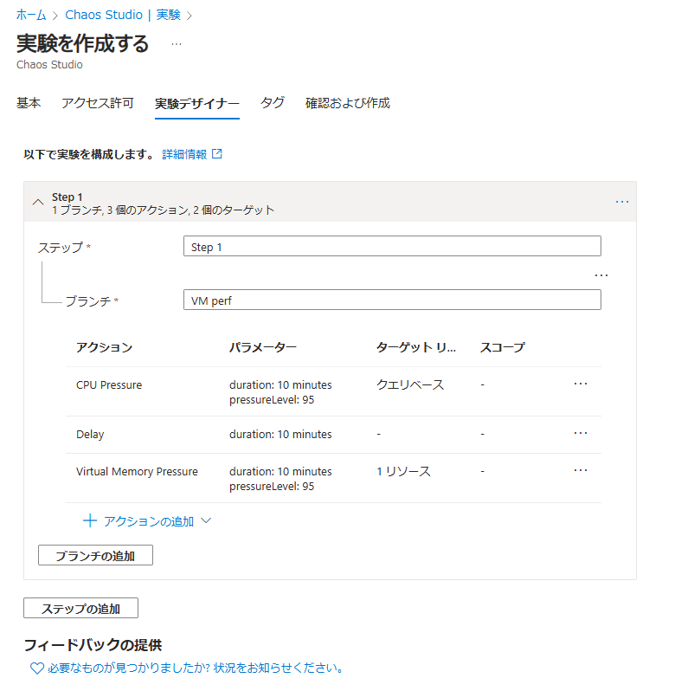Open more options for Virtual Memory Pressure
The height and width of the screenshot is (691, 681).
pos(581,470)
